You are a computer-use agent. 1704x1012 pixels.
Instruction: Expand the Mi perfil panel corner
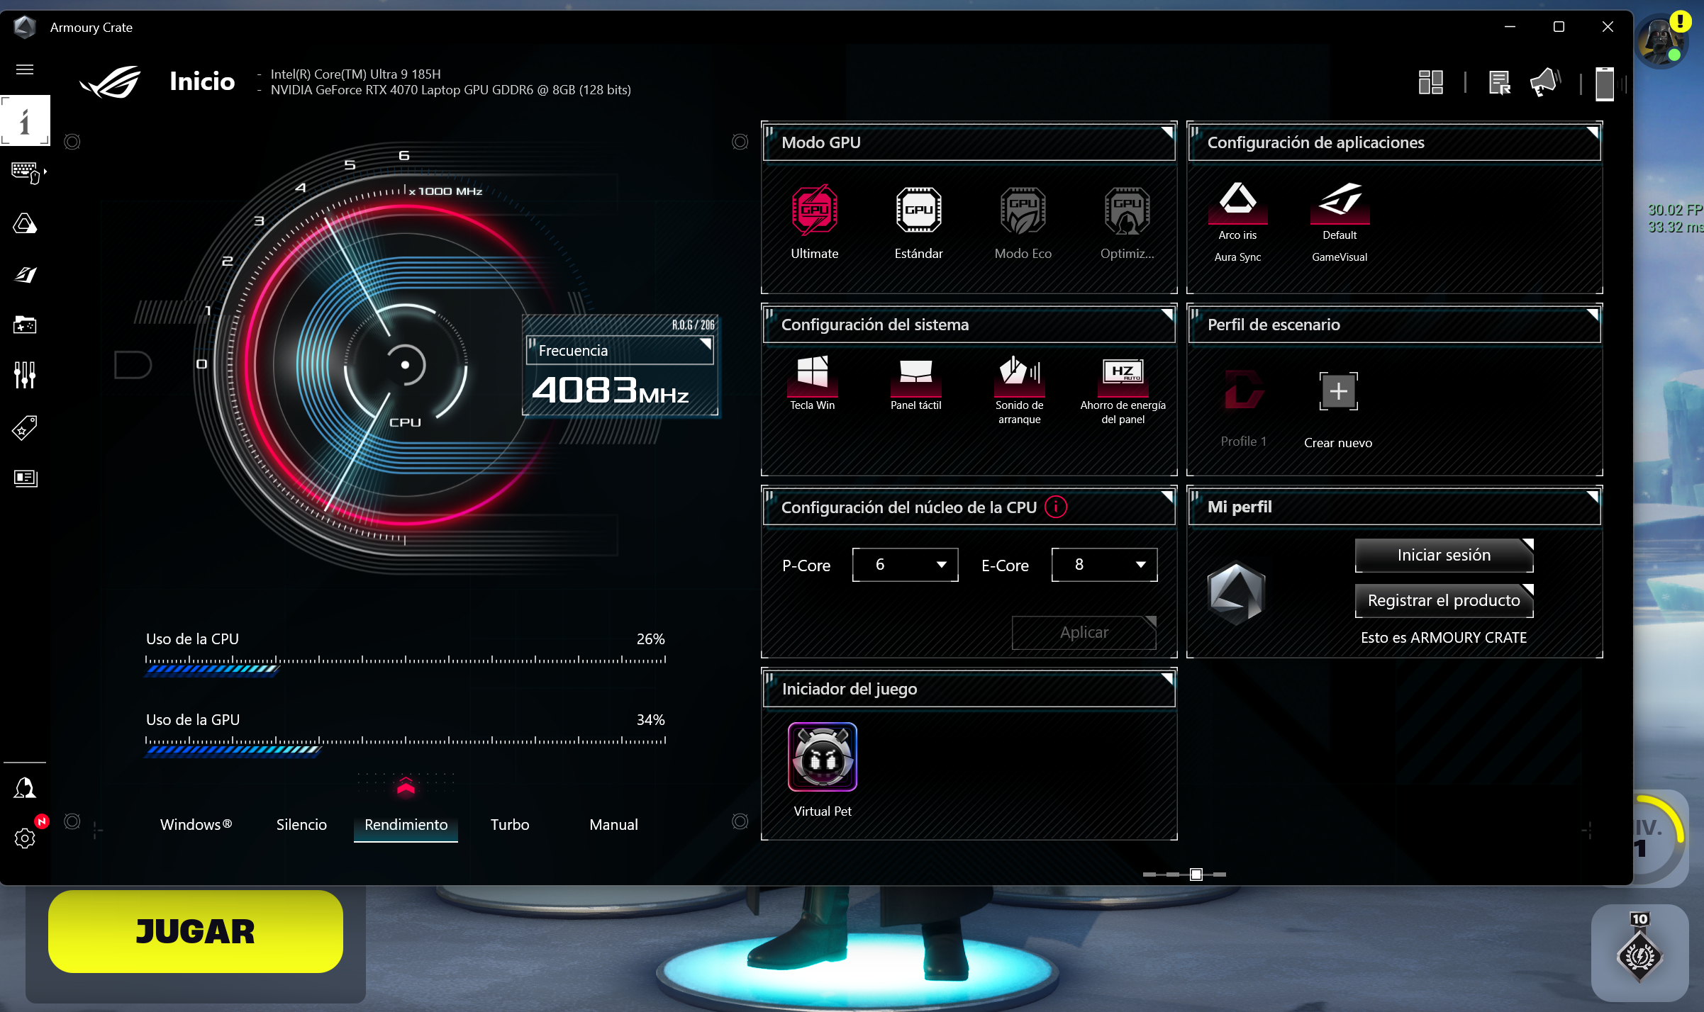click(1592, 497)
